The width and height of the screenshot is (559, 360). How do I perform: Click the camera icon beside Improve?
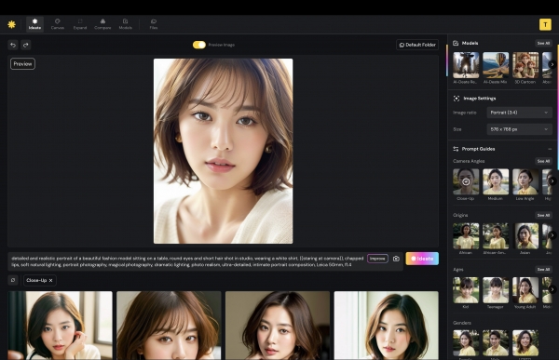coord(396,259)
